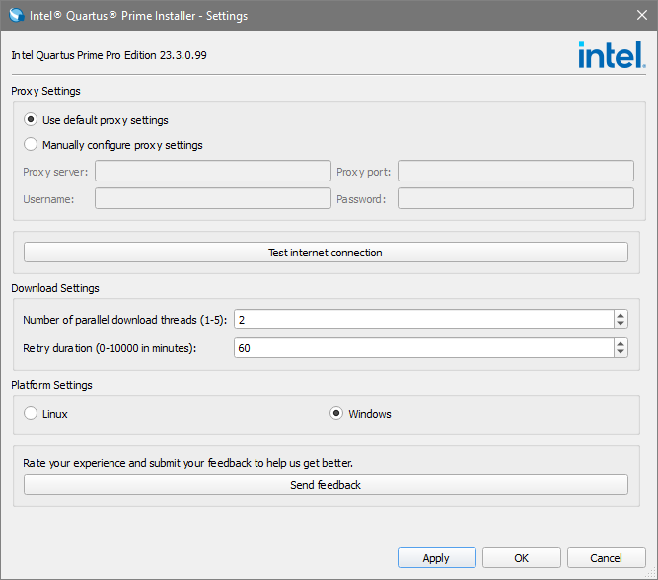Click the Username text field
Viewport: 658px width, 580px height.
[213, 198]
